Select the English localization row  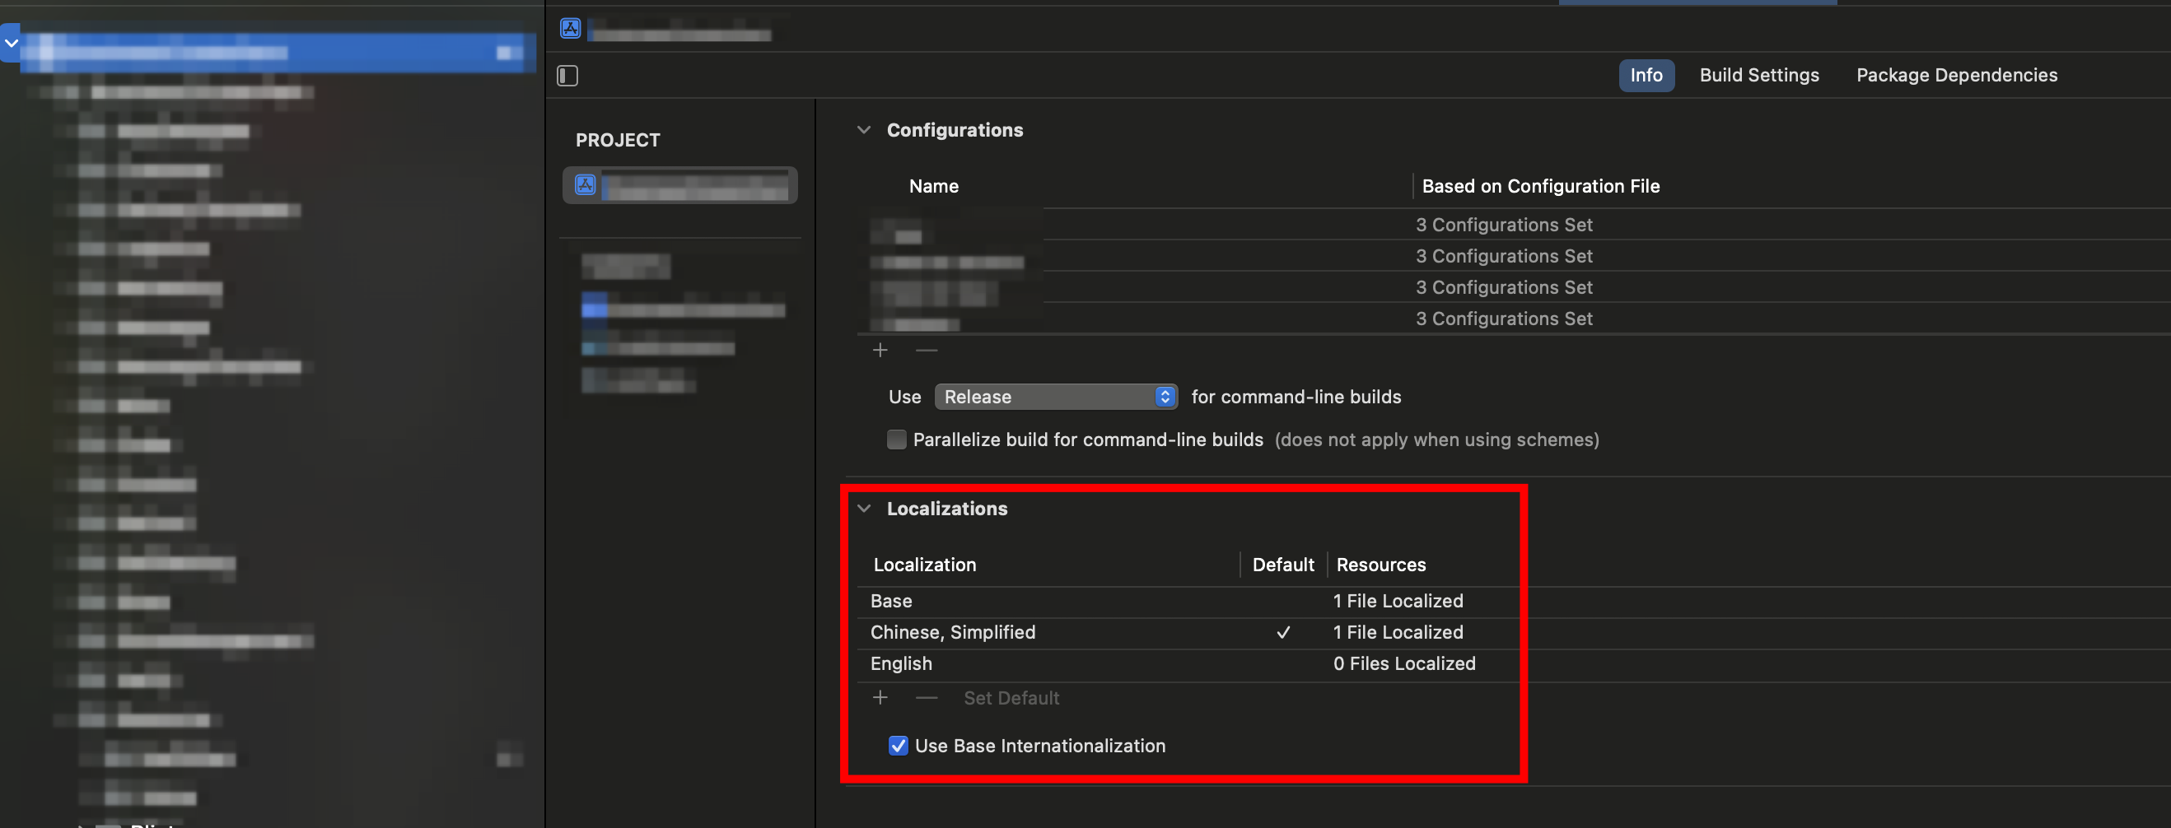point(901,663)
